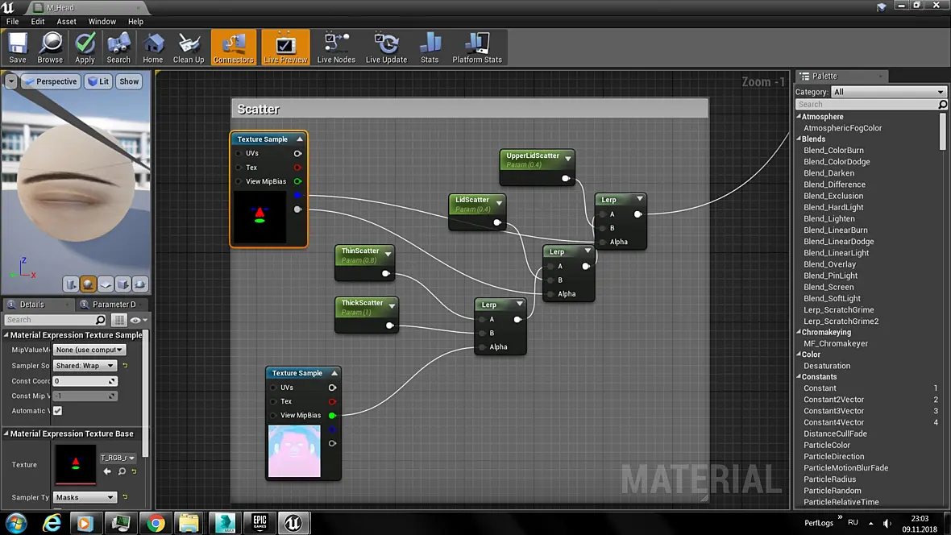
Task: Select the plane preview mesh icon
Action: pyautogui.click(x=106, y=284)
